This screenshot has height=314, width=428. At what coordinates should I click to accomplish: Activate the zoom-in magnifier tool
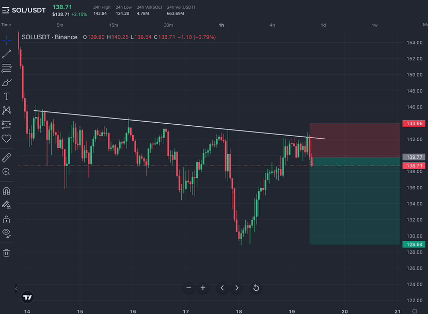point(7,172)
